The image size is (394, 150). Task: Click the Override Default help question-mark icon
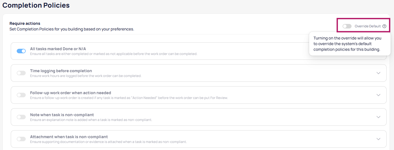pos(384,26)
